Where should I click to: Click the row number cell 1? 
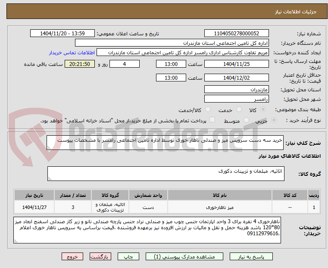click(x=314, y=207)
